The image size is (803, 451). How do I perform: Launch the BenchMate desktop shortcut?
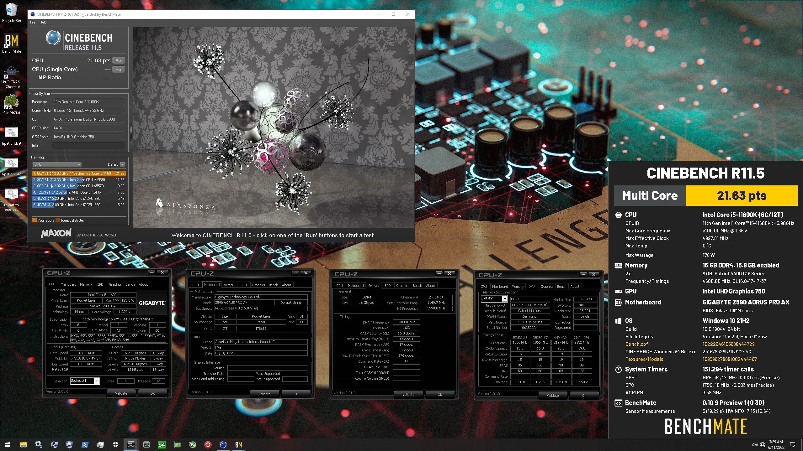click(11, 43)
